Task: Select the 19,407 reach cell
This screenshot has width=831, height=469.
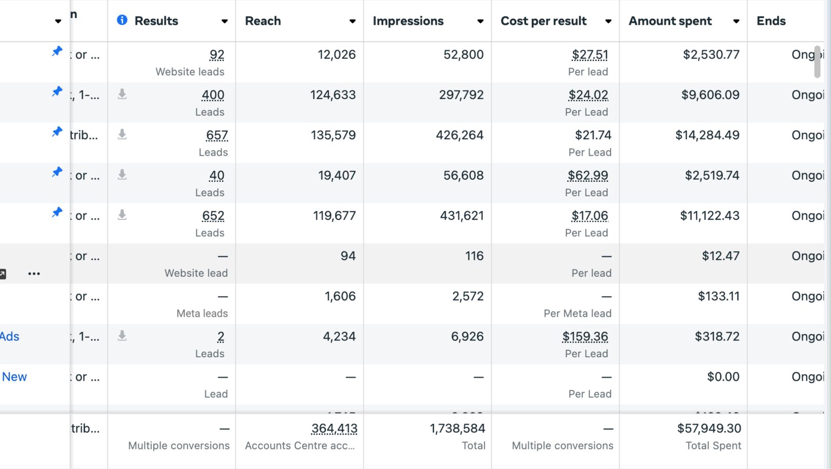Action: tap(337, 176)
